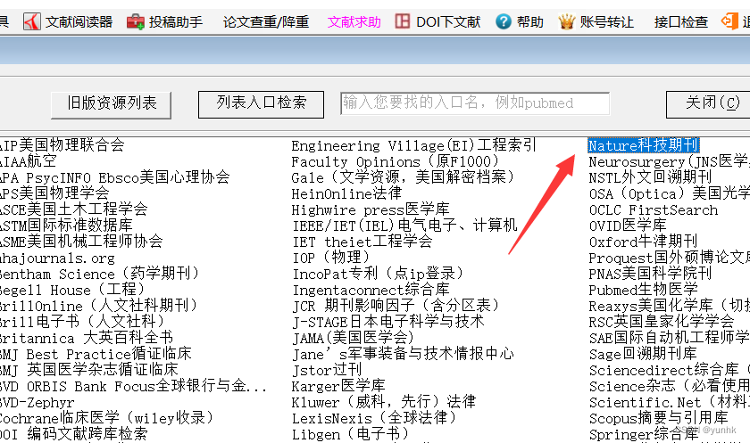Select AIP美国物理联合会 entry
750x443 pixels.
(x=62, y=144)
